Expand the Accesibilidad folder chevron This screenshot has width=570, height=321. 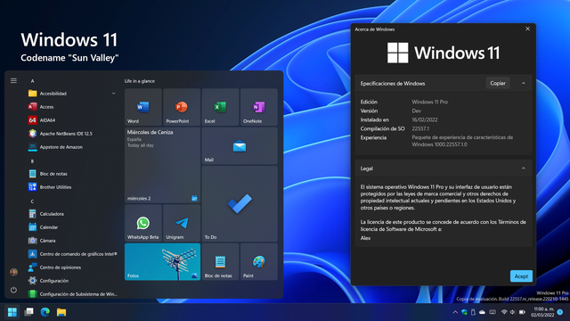(114, 94)
